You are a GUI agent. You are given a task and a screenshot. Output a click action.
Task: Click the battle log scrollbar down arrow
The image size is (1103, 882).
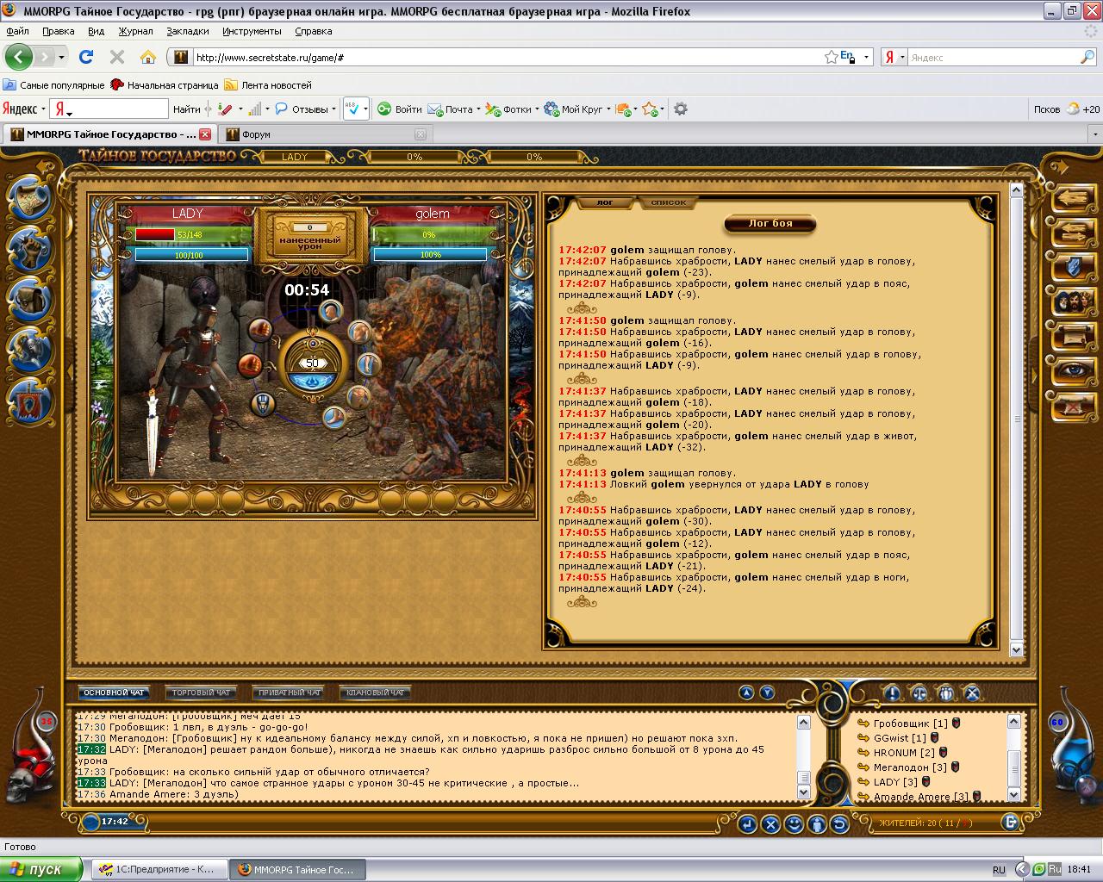1016,650
